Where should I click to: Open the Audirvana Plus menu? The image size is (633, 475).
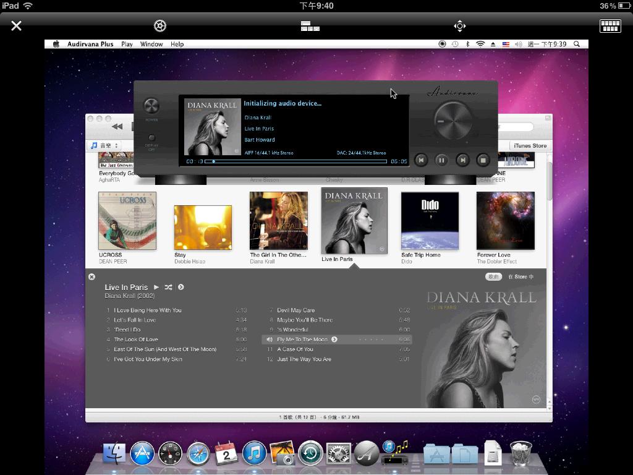pos(90,44)
